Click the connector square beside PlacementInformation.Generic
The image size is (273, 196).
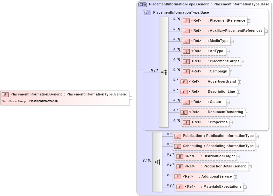click(131, 98)
